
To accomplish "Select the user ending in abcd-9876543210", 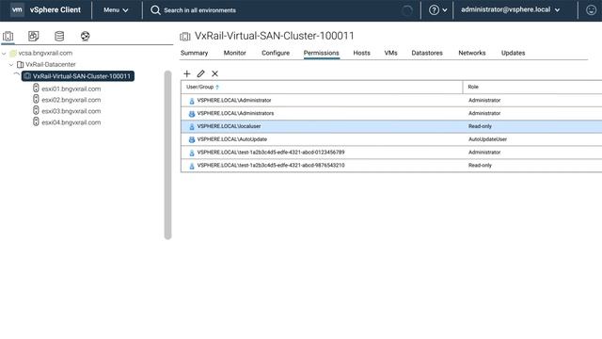I will [271, 166].
